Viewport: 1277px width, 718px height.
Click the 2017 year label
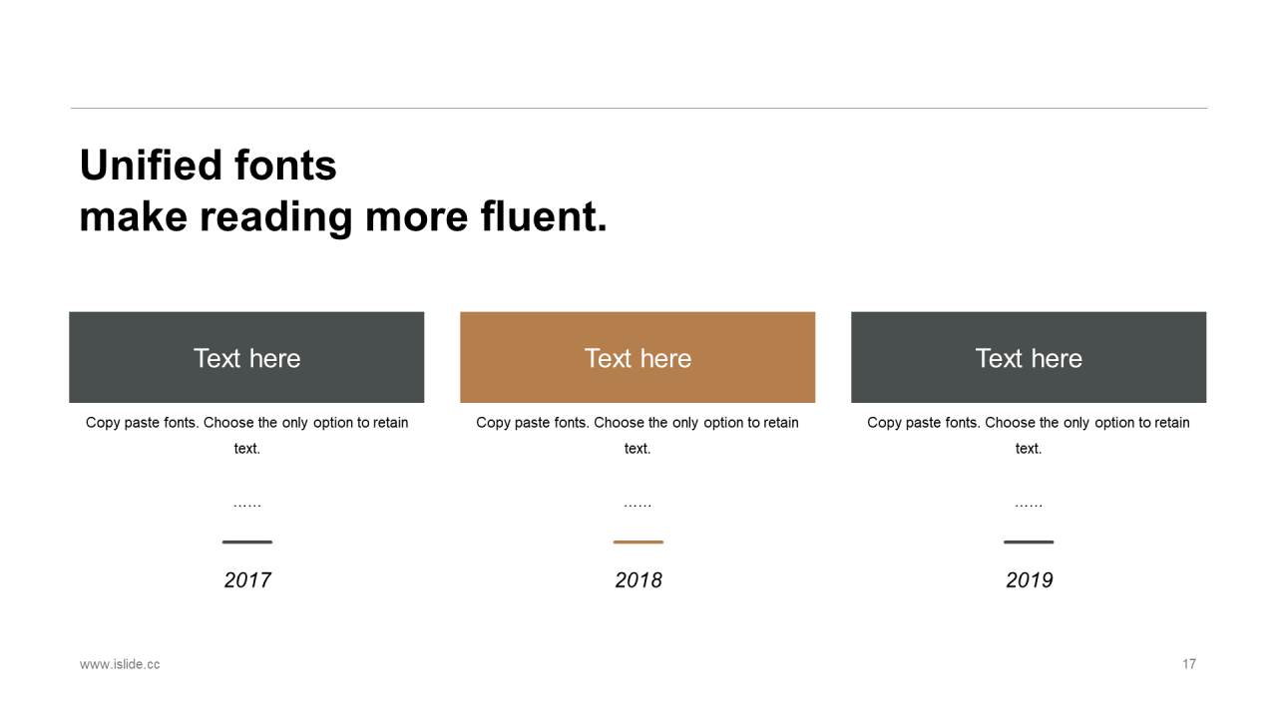click(x=247, y=580)
